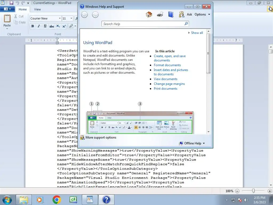This screenshot has width=273, height=205.
Task: Open the Customize Quick Access Toolbar arrow
Action: click(28, 3)
